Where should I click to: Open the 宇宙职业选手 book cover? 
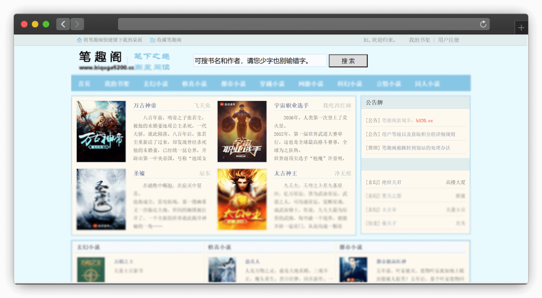point(242,132)
